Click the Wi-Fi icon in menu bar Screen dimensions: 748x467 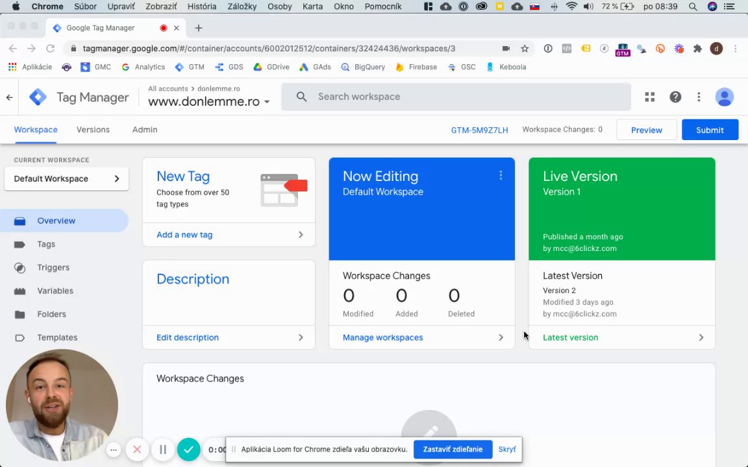pos(571,6)
